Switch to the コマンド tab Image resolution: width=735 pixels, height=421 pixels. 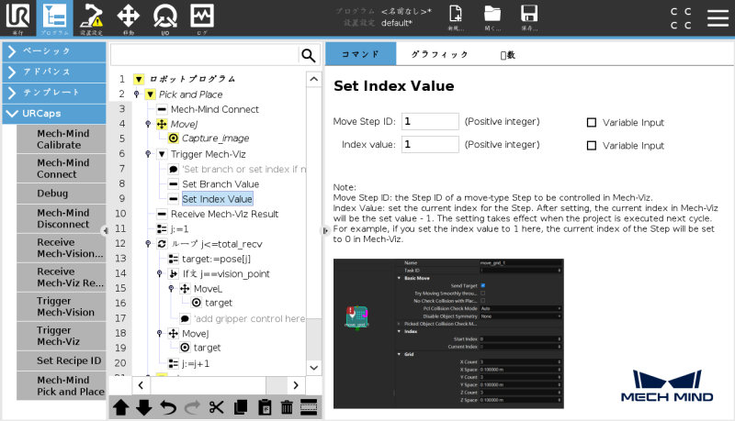coord(360,54)
